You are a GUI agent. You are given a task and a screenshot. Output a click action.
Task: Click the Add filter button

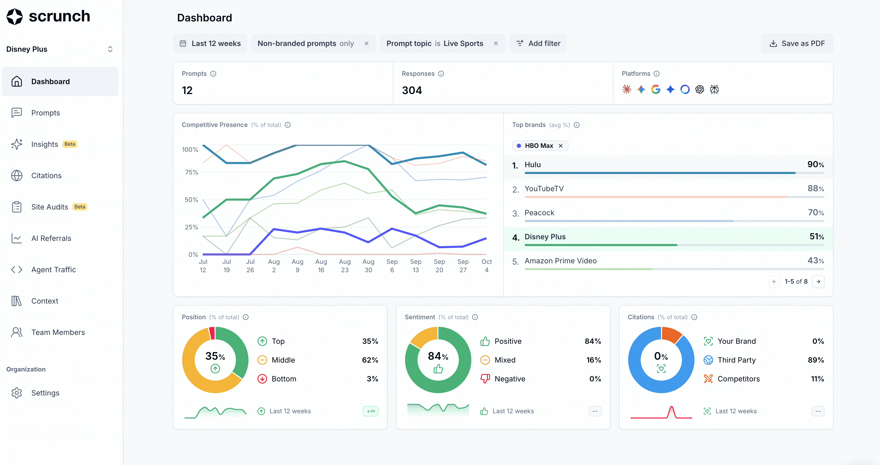538,44
